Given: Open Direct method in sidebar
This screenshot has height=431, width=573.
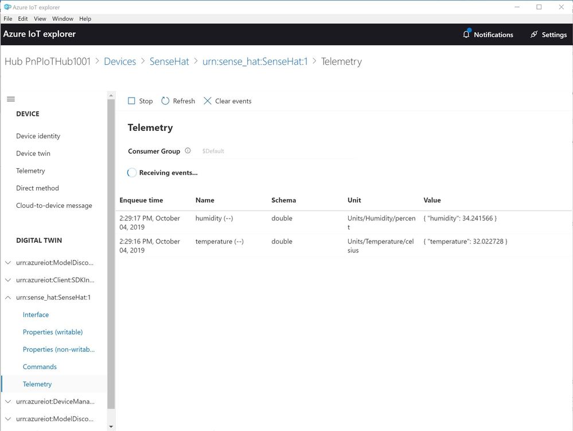Looking at the screenshot, I should point(37,188).
